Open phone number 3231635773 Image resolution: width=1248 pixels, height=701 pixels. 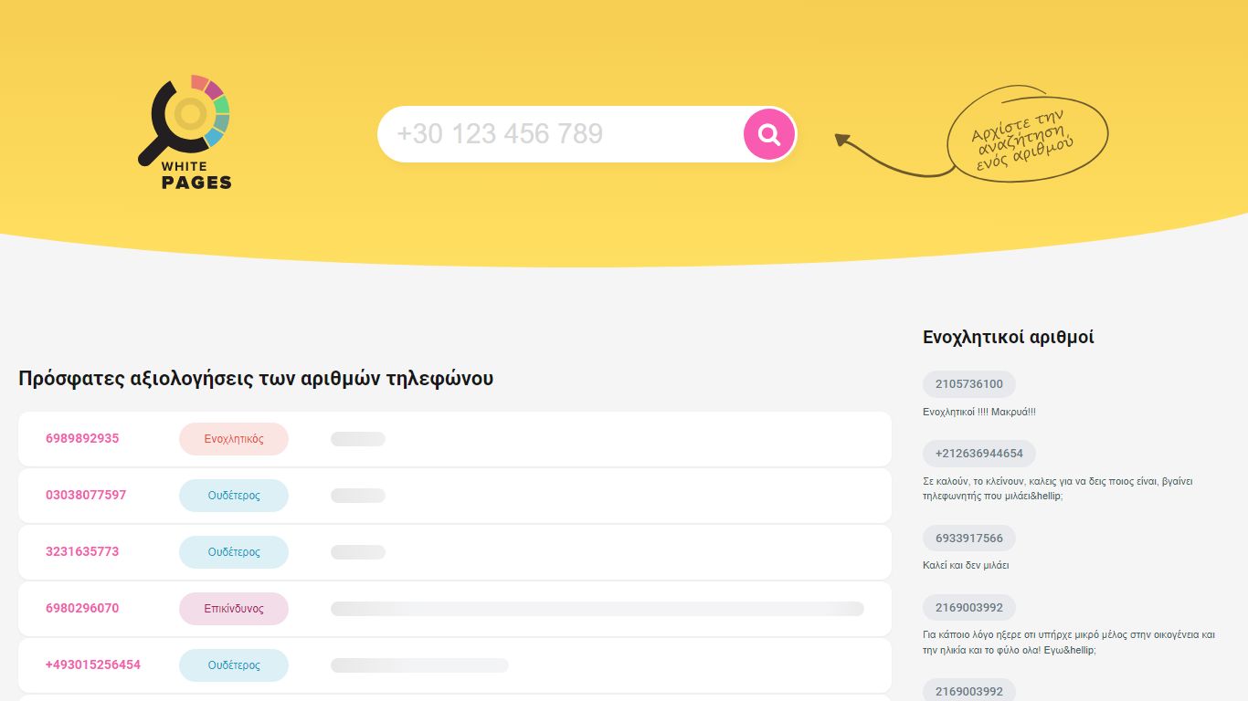(x=82, y=551)
